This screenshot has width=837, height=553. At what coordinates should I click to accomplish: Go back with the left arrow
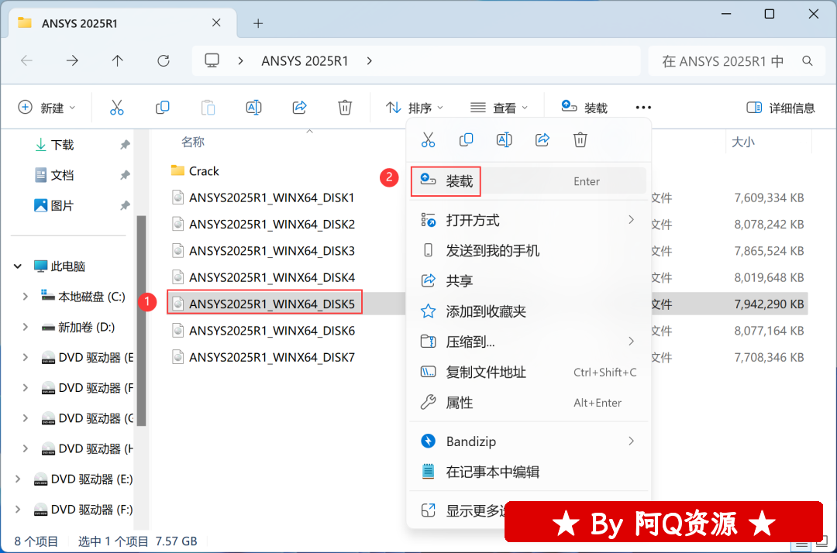26,60
